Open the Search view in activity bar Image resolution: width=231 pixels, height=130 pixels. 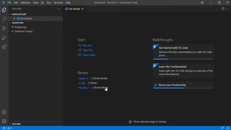coord(4,19)
